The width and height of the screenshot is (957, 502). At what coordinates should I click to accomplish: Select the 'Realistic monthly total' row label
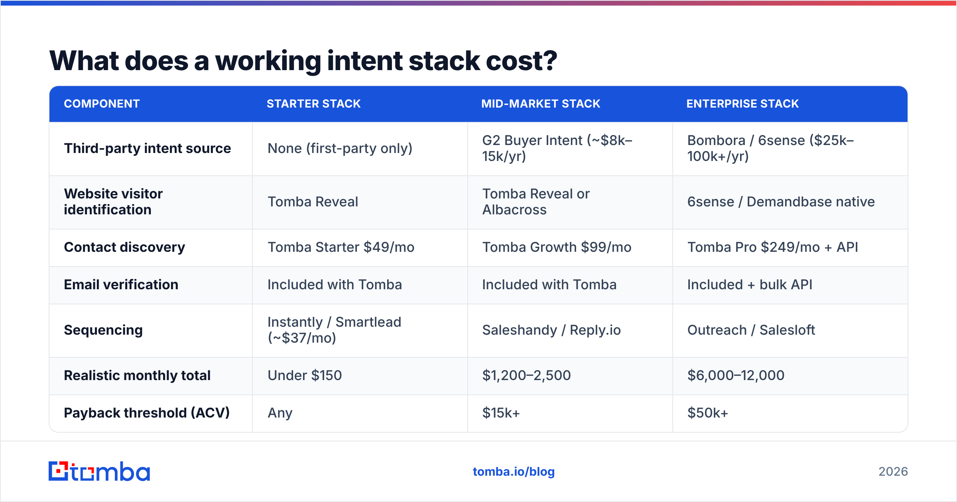click(x=137, y=375)
